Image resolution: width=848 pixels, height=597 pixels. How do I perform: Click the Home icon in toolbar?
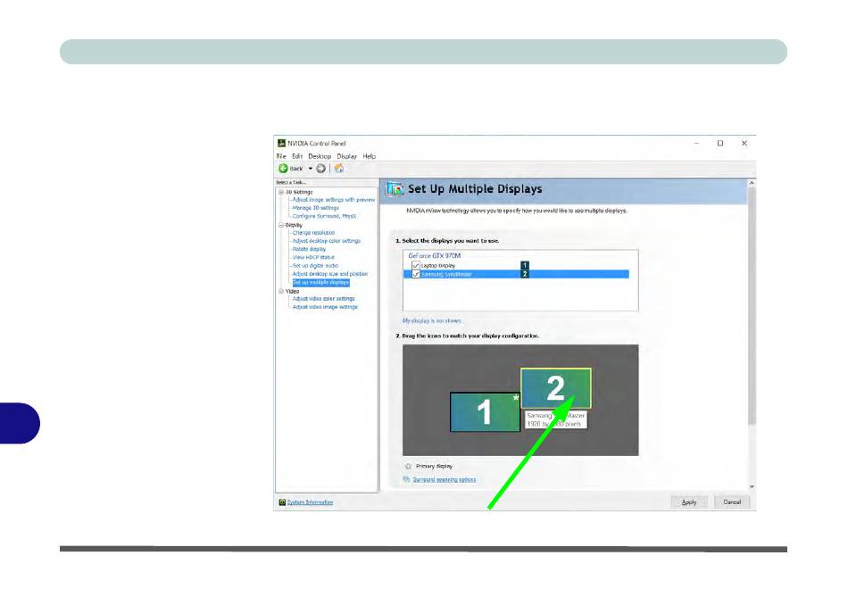click(x=339, y=169)
